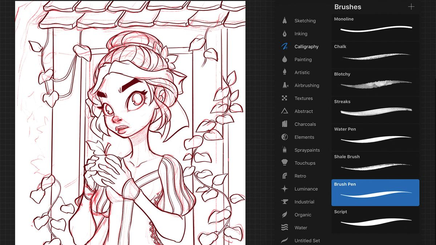This screenshot has width=436, height=245.
Task: Select the Water Pen brush
Action: pyautogui.click(x=375, y=138)
